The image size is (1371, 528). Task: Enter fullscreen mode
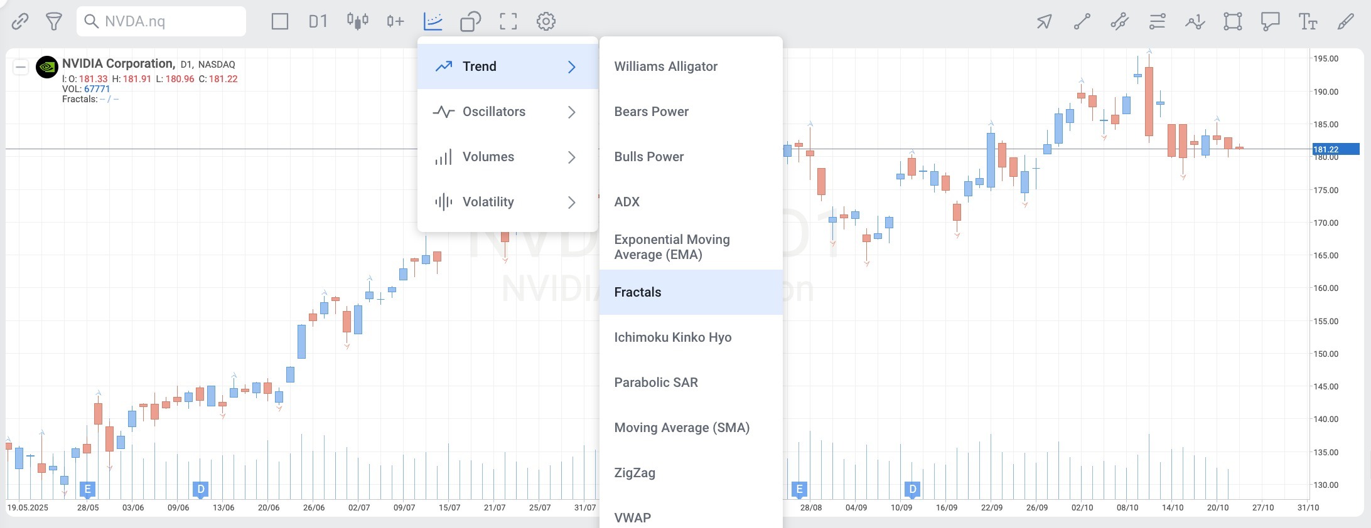click(x=508, y=21)
